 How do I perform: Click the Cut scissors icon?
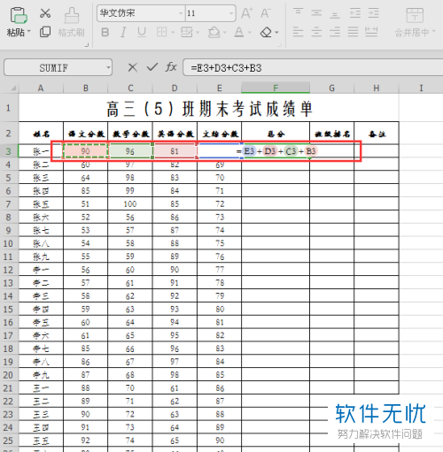(x=45, y=13)
